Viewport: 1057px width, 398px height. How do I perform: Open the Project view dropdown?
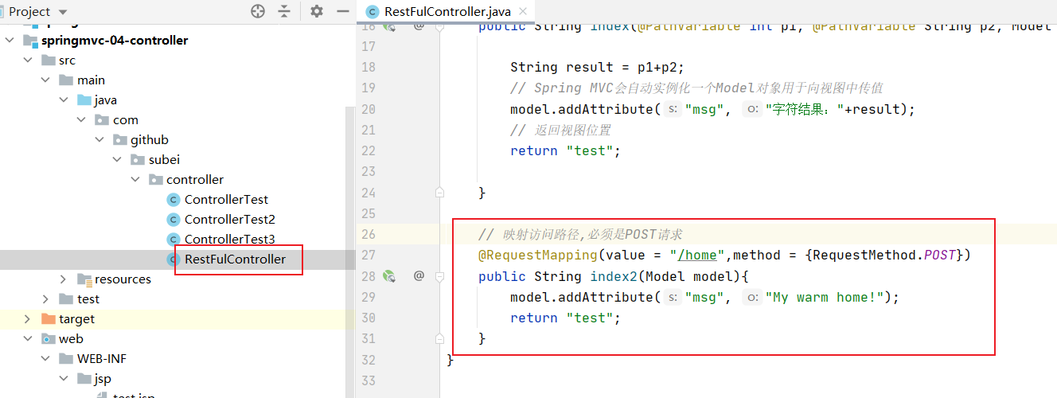click(63, 12)
